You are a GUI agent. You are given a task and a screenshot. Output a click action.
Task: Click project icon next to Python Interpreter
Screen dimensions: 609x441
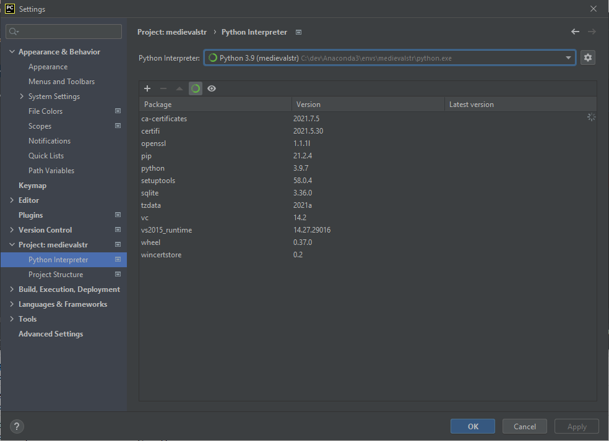click(118, 259)
